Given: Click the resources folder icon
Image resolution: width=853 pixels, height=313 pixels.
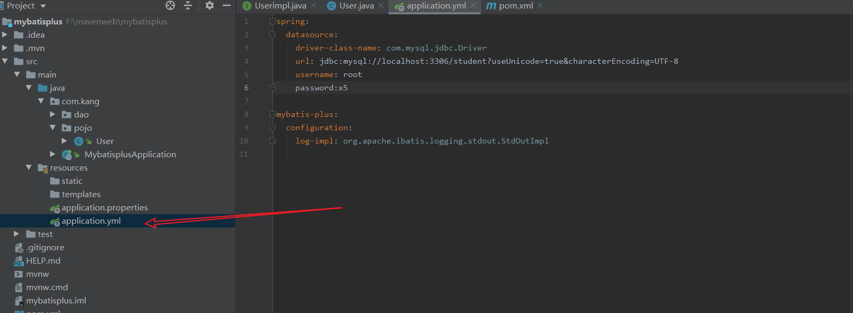Looking at the screenshot, I should pos(43,168).
